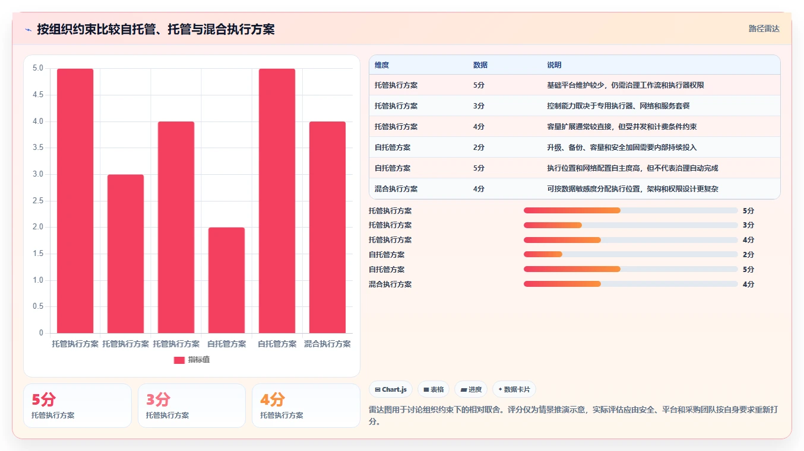Click the 托管执行方案 chart bar reaching 3.0
The image size is (804, 451).
point(126,254)
